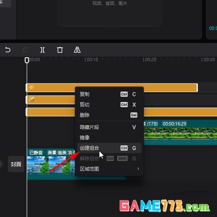Click the 封面 cover button

(16, 164)
